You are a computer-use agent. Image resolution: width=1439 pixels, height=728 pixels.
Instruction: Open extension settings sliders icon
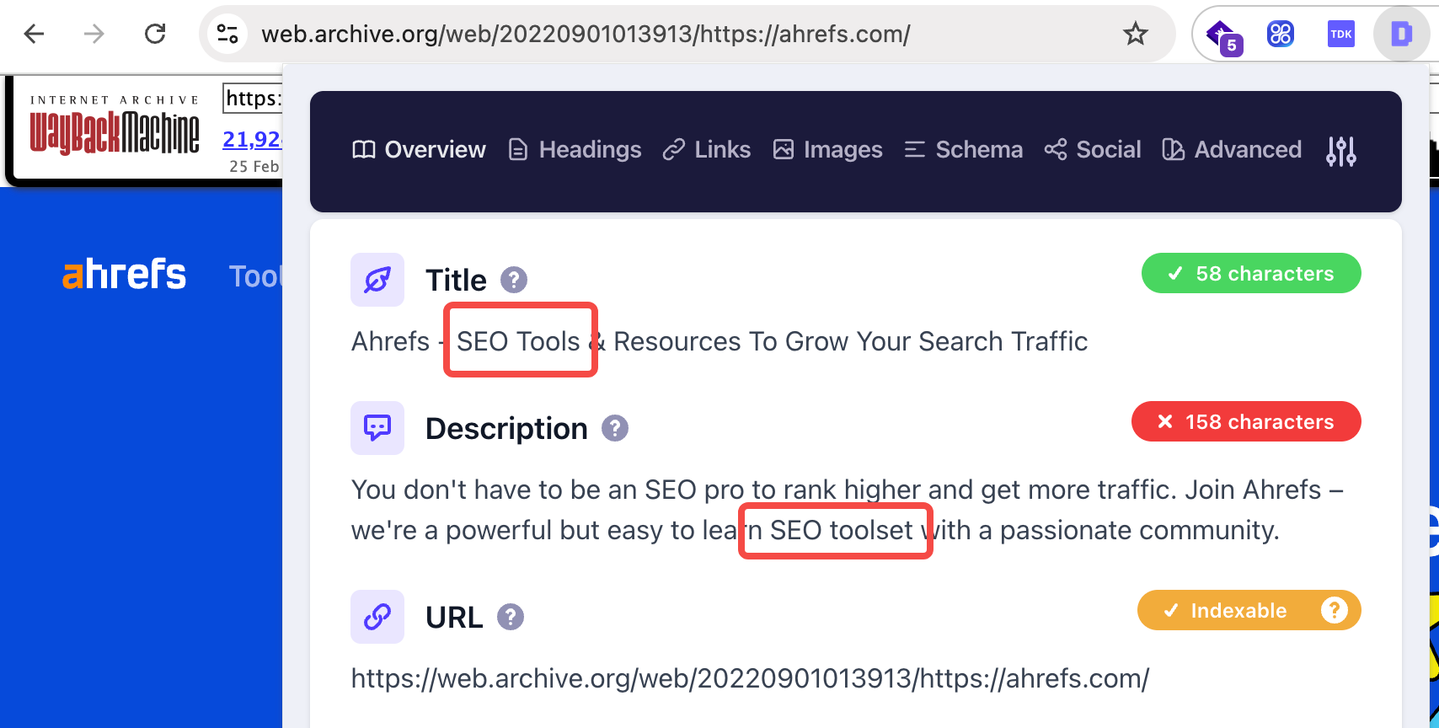1341,151
